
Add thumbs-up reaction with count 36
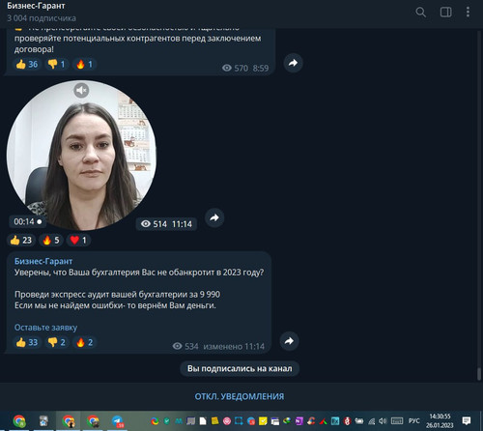pyautogui.click(x=27, y=65)
